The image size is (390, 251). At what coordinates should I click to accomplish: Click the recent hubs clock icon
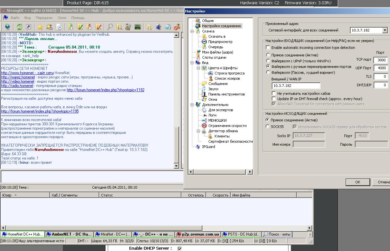tap(59, 27)
